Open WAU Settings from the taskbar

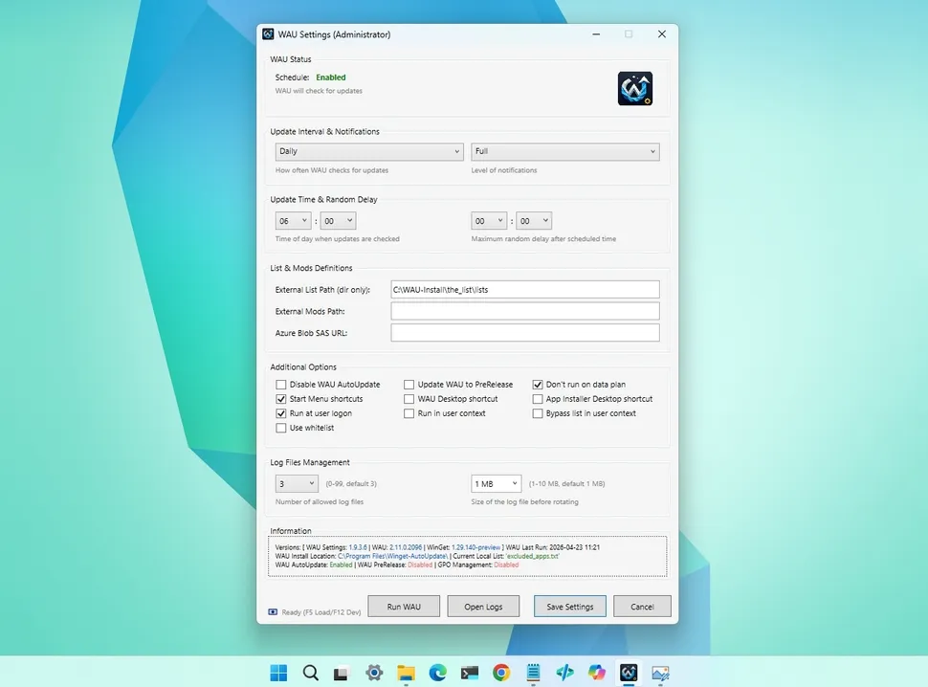pyautogui.click(x=629, y=673)
